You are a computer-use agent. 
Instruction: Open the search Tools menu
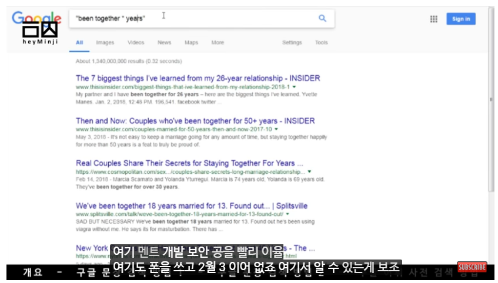322,42
